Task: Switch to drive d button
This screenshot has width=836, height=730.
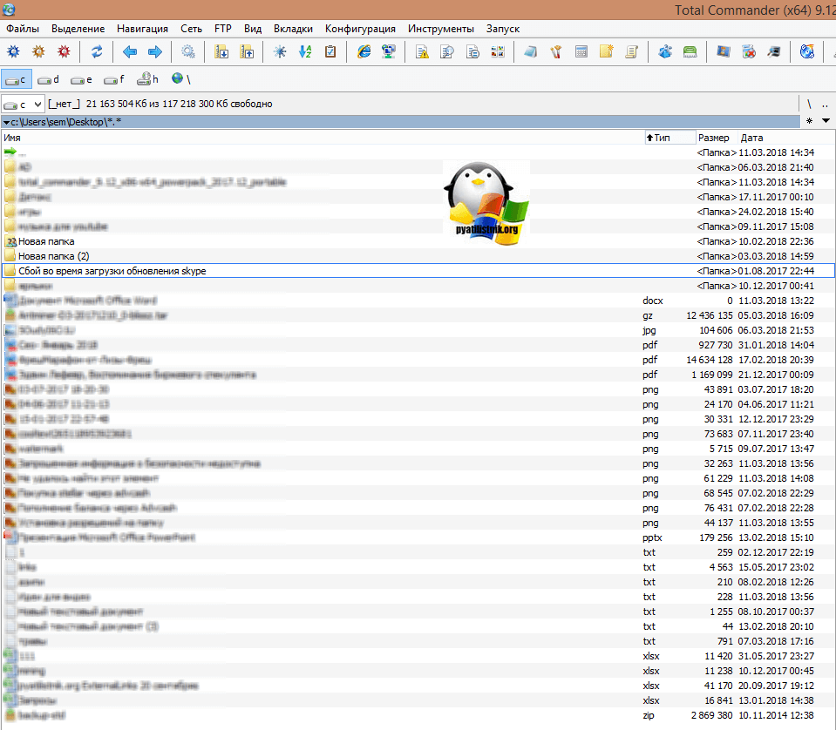Action: point(49,79)
